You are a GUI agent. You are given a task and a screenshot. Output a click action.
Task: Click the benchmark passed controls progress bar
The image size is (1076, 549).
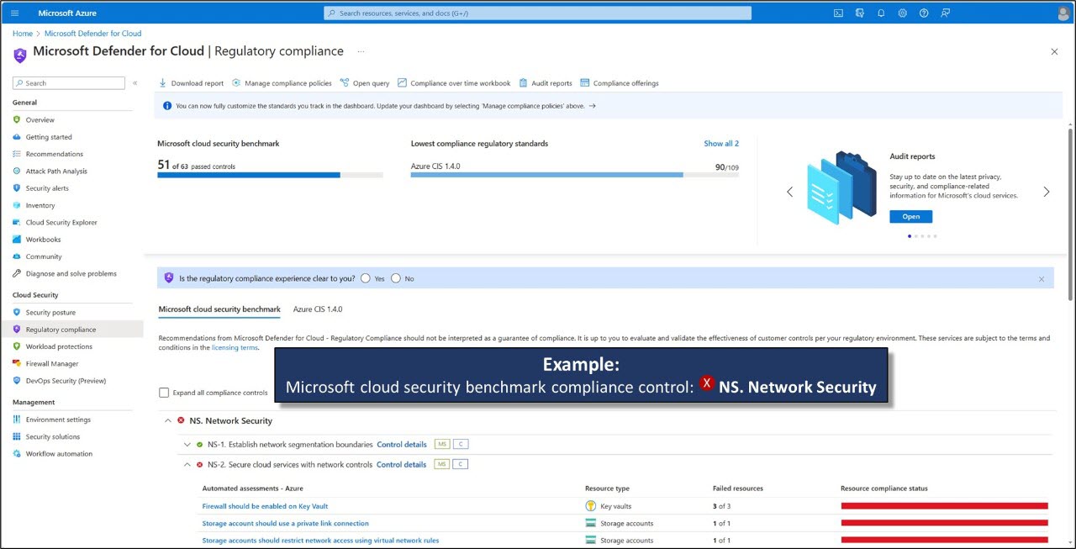pyautogui.click(x=270, y=175)
